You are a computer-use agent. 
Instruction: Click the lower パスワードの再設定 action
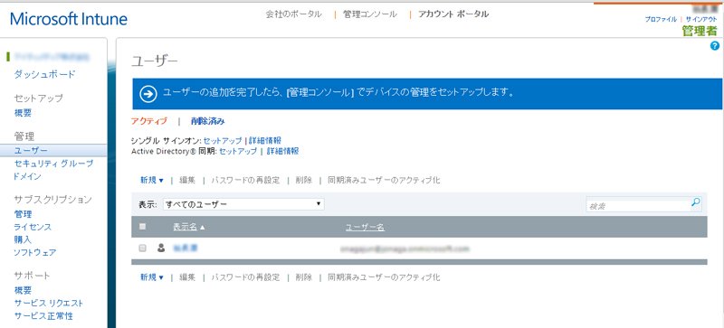(x=245, y=277)
